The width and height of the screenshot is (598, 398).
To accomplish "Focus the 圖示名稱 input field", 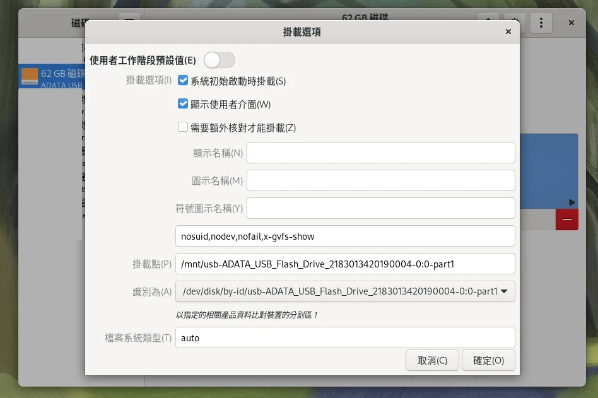I will (x=381, y=180).
